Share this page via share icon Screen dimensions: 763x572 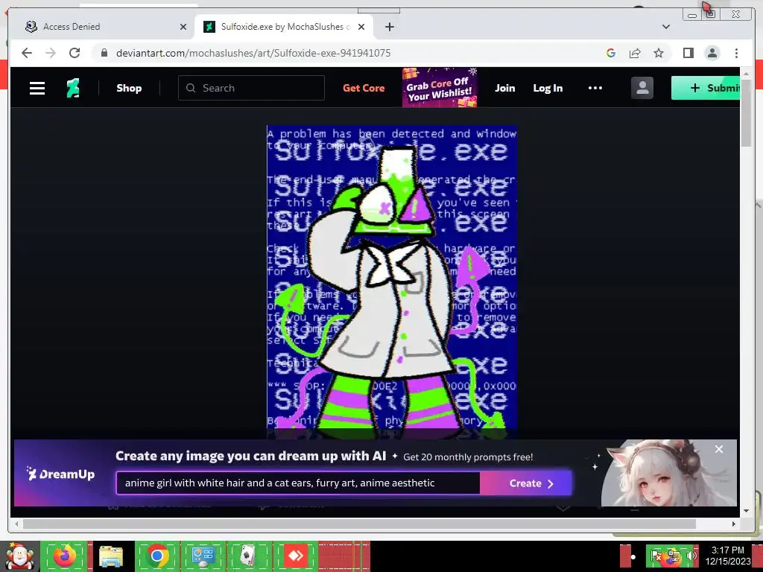(x=635, y=53)
